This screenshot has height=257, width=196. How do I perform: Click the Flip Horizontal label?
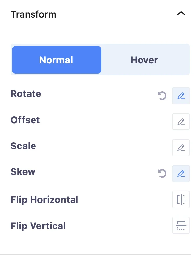tap(44, 200)
